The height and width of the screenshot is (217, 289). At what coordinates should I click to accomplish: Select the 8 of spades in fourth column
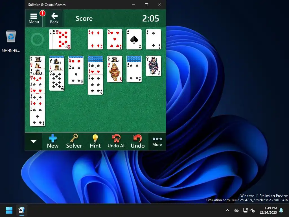coord(95,65)
